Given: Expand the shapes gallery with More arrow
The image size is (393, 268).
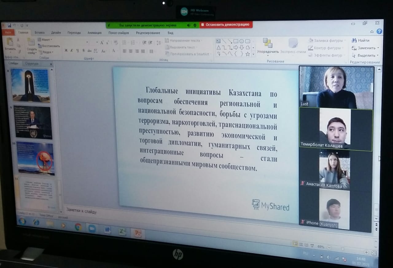Looking at the screenshot, I should [253, 54].
